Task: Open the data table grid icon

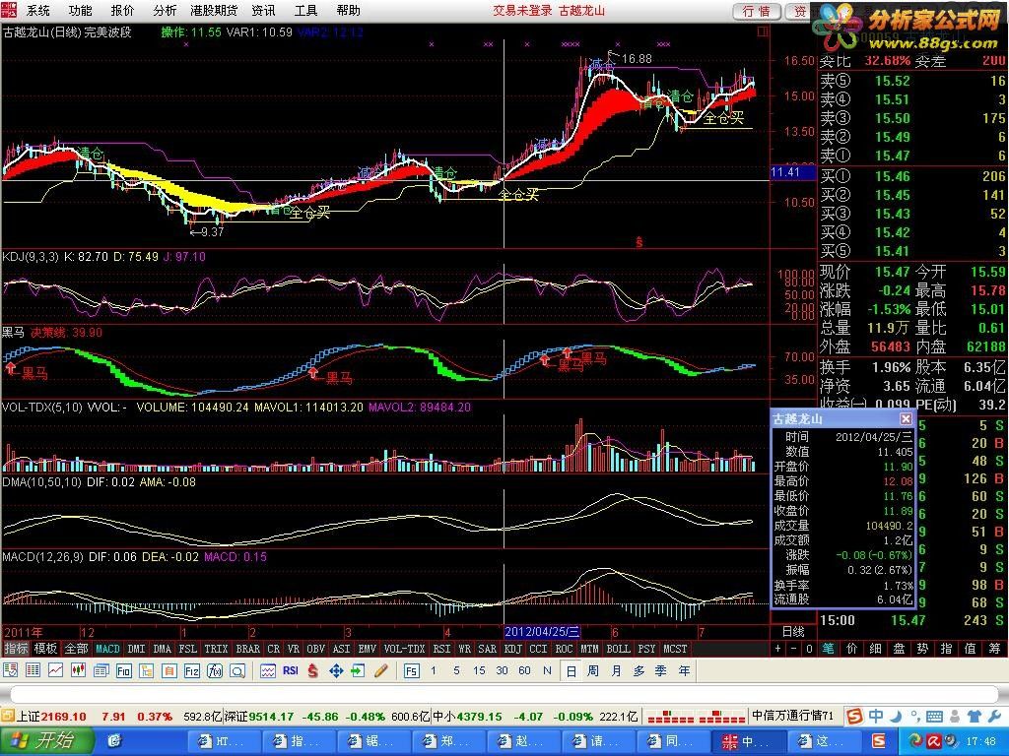Action: [33, 671]
